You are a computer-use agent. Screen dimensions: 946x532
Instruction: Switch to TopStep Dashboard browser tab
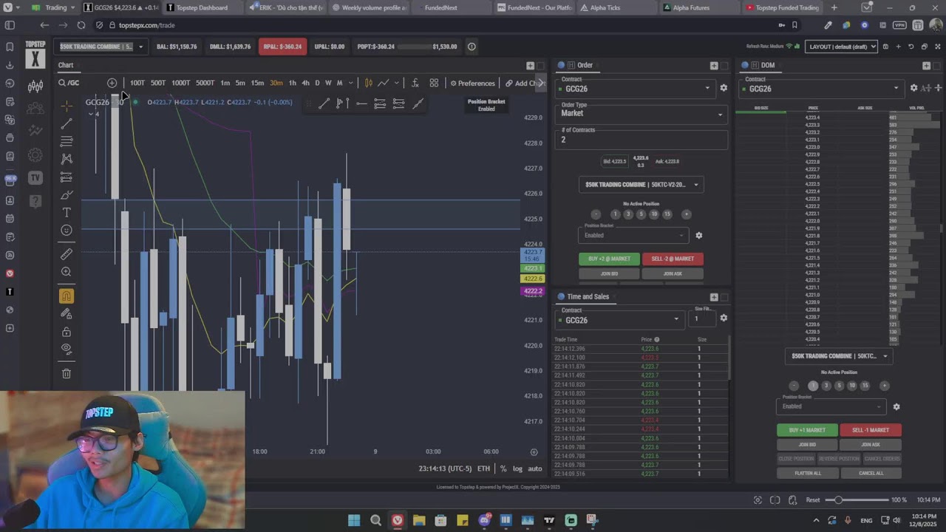201,7
